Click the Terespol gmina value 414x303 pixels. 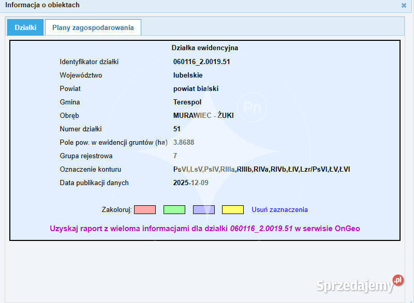pos(187,102)
